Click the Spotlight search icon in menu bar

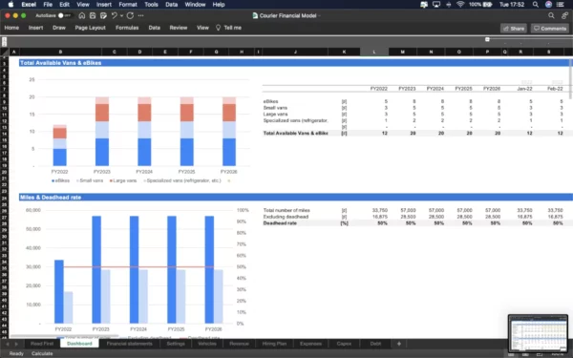point(536,5)
